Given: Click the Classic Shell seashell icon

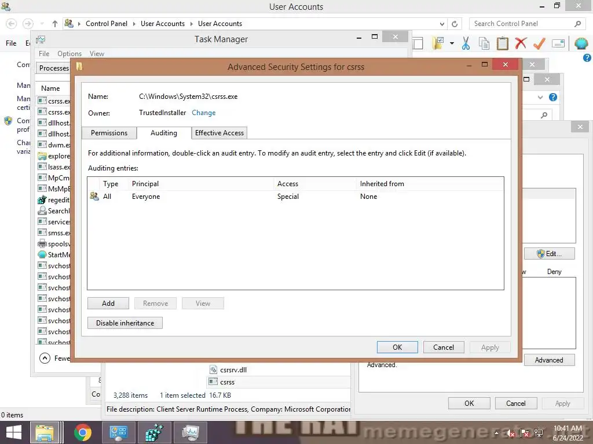Looking at the screenshot, I should click(581, 43).
